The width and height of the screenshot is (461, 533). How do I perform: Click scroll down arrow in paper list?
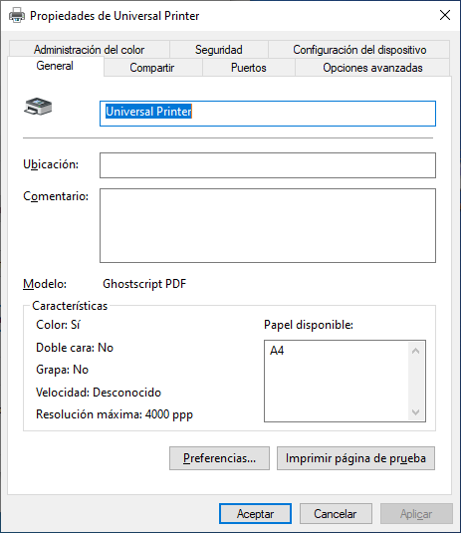pos(415,412)
